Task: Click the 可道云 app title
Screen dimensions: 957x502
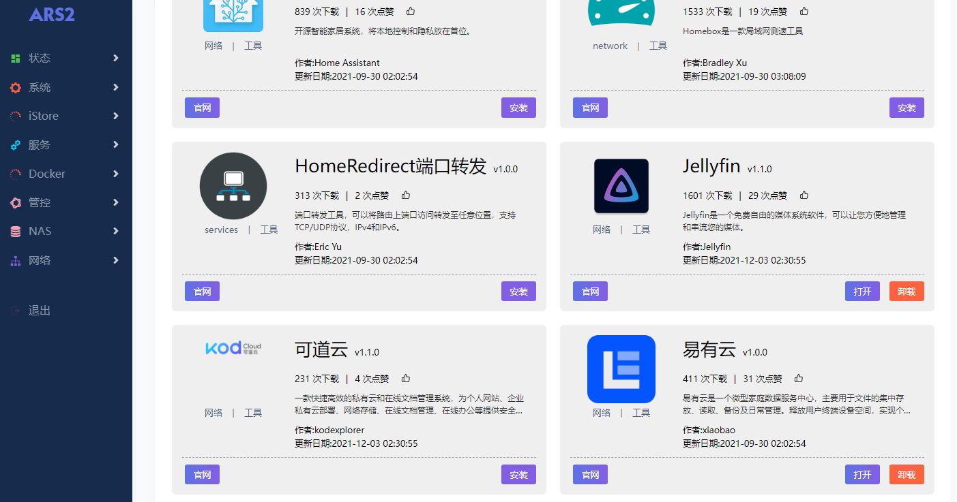Action: point(321,350)
